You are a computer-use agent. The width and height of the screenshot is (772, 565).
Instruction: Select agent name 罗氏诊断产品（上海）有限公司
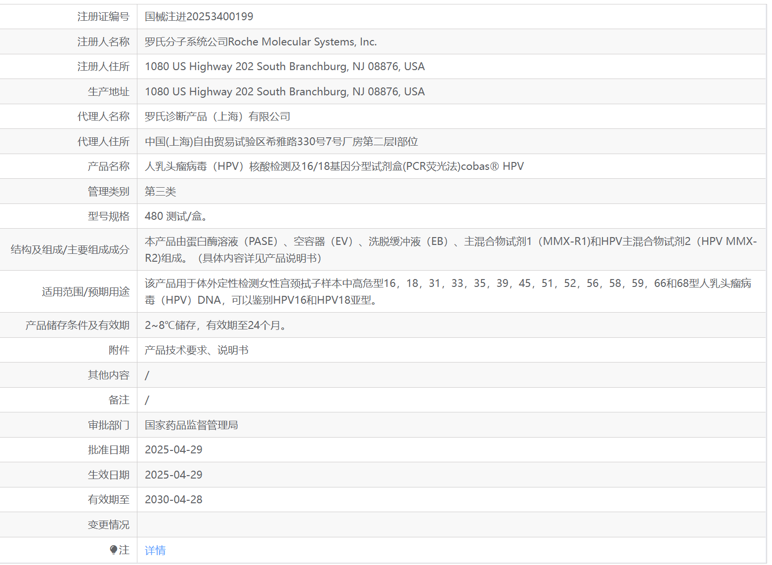(217, 117)
